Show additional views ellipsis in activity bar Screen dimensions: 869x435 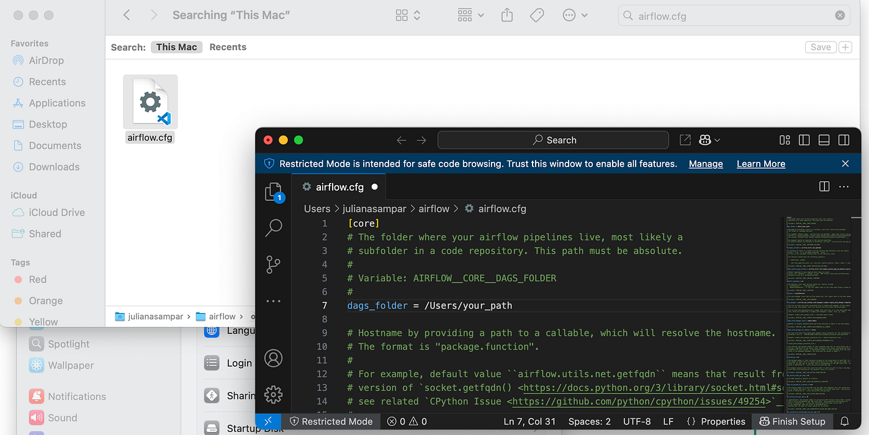(x=273, y=301)
